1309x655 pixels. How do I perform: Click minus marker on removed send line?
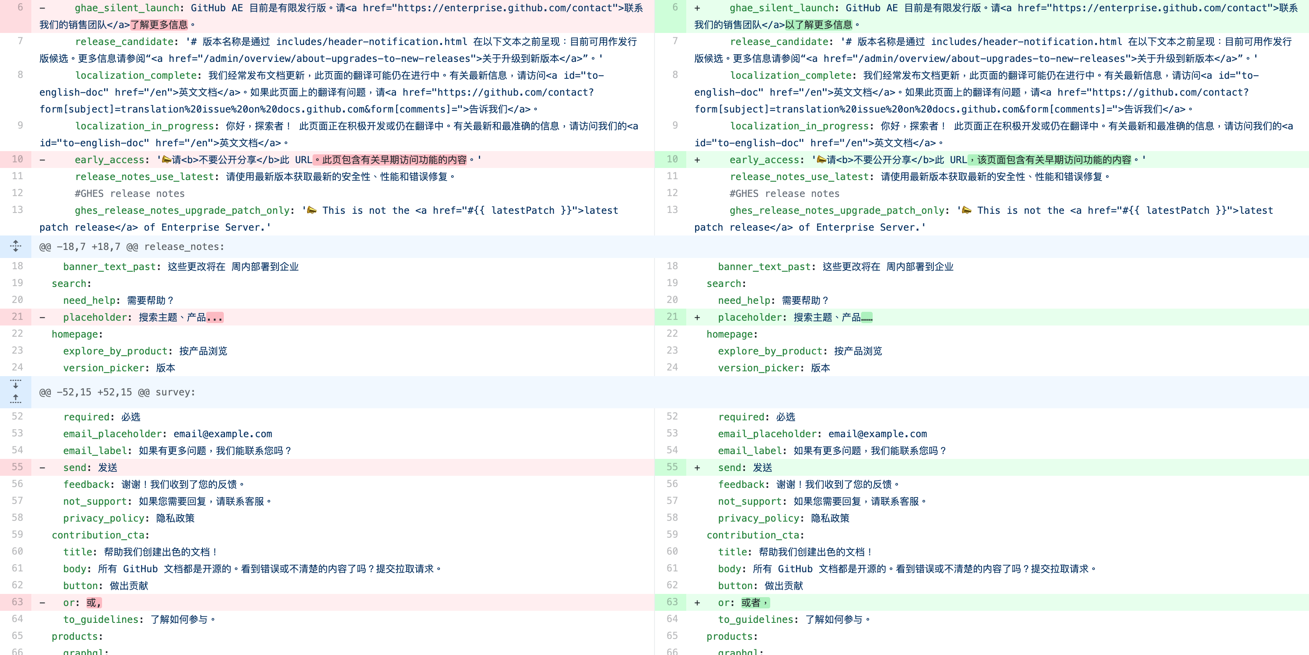point(42,467)
